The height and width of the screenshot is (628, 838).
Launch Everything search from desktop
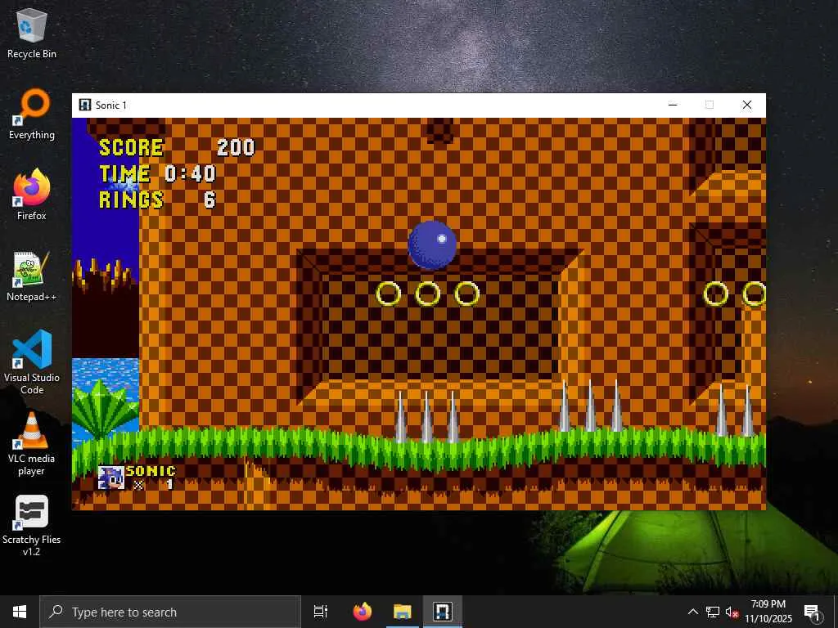pyautogui.click(x=32, y=114)
